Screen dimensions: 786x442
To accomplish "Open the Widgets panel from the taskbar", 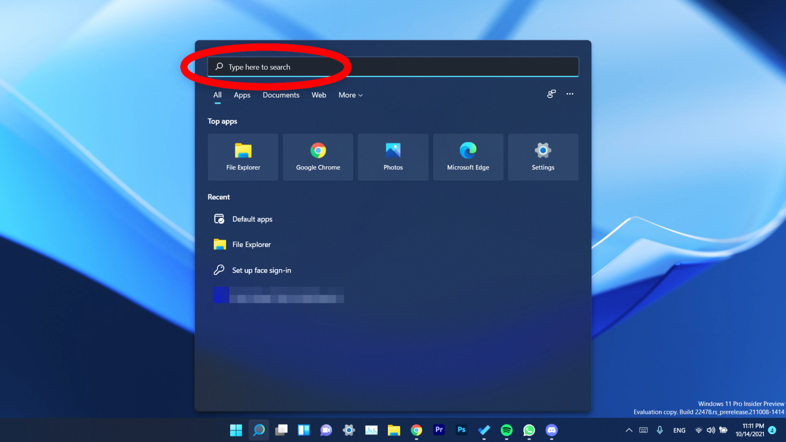I will (x=304, y=430).
